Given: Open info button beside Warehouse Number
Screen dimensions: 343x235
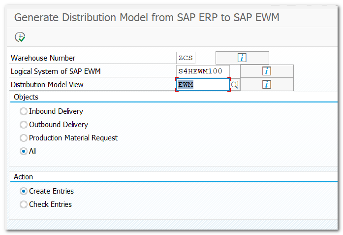Looking at the screenshot, I should (x=242, y=58).
